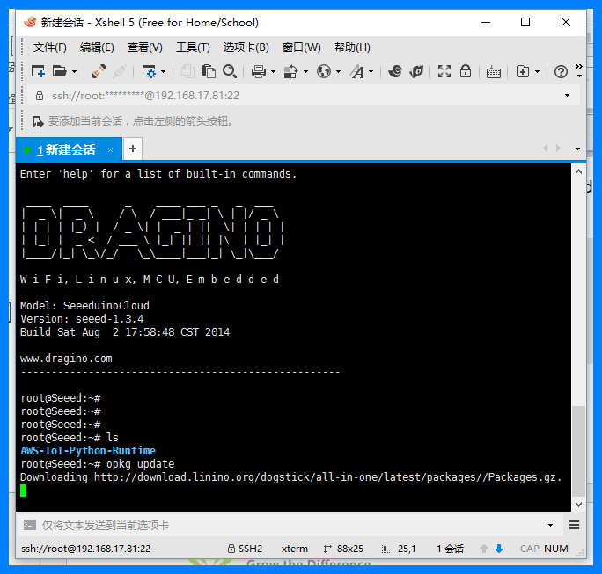Open the virtual keyboard icon

[494, 72]
